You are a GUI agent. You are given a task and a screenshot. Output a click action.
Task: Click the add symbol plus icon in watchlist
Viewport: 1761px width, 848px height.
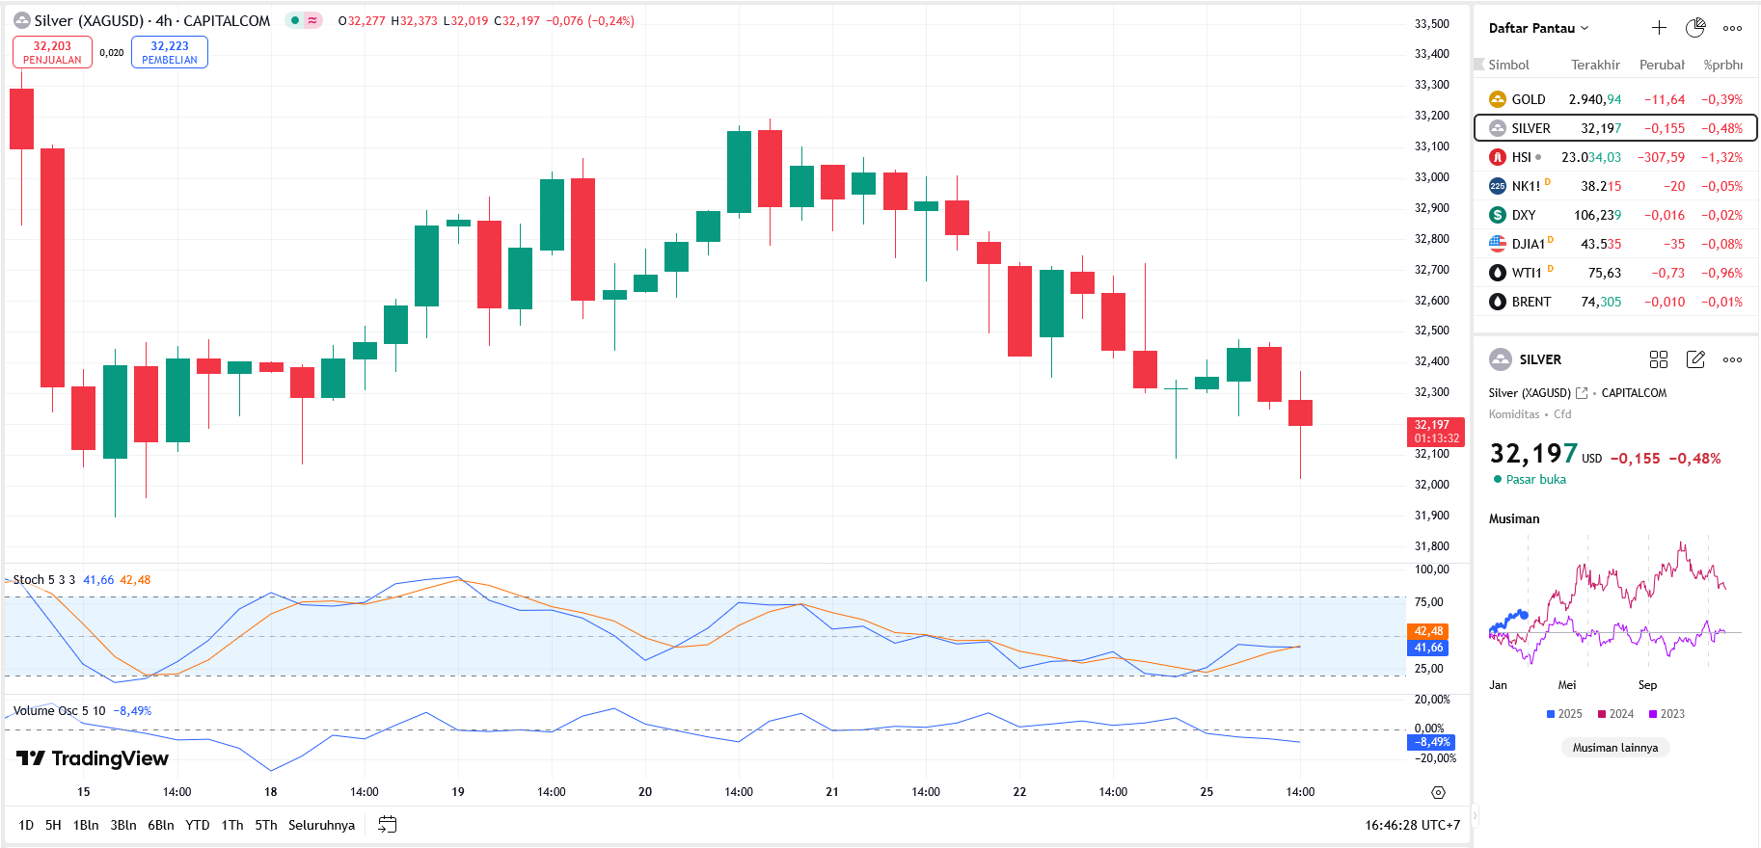point(1659,28)
